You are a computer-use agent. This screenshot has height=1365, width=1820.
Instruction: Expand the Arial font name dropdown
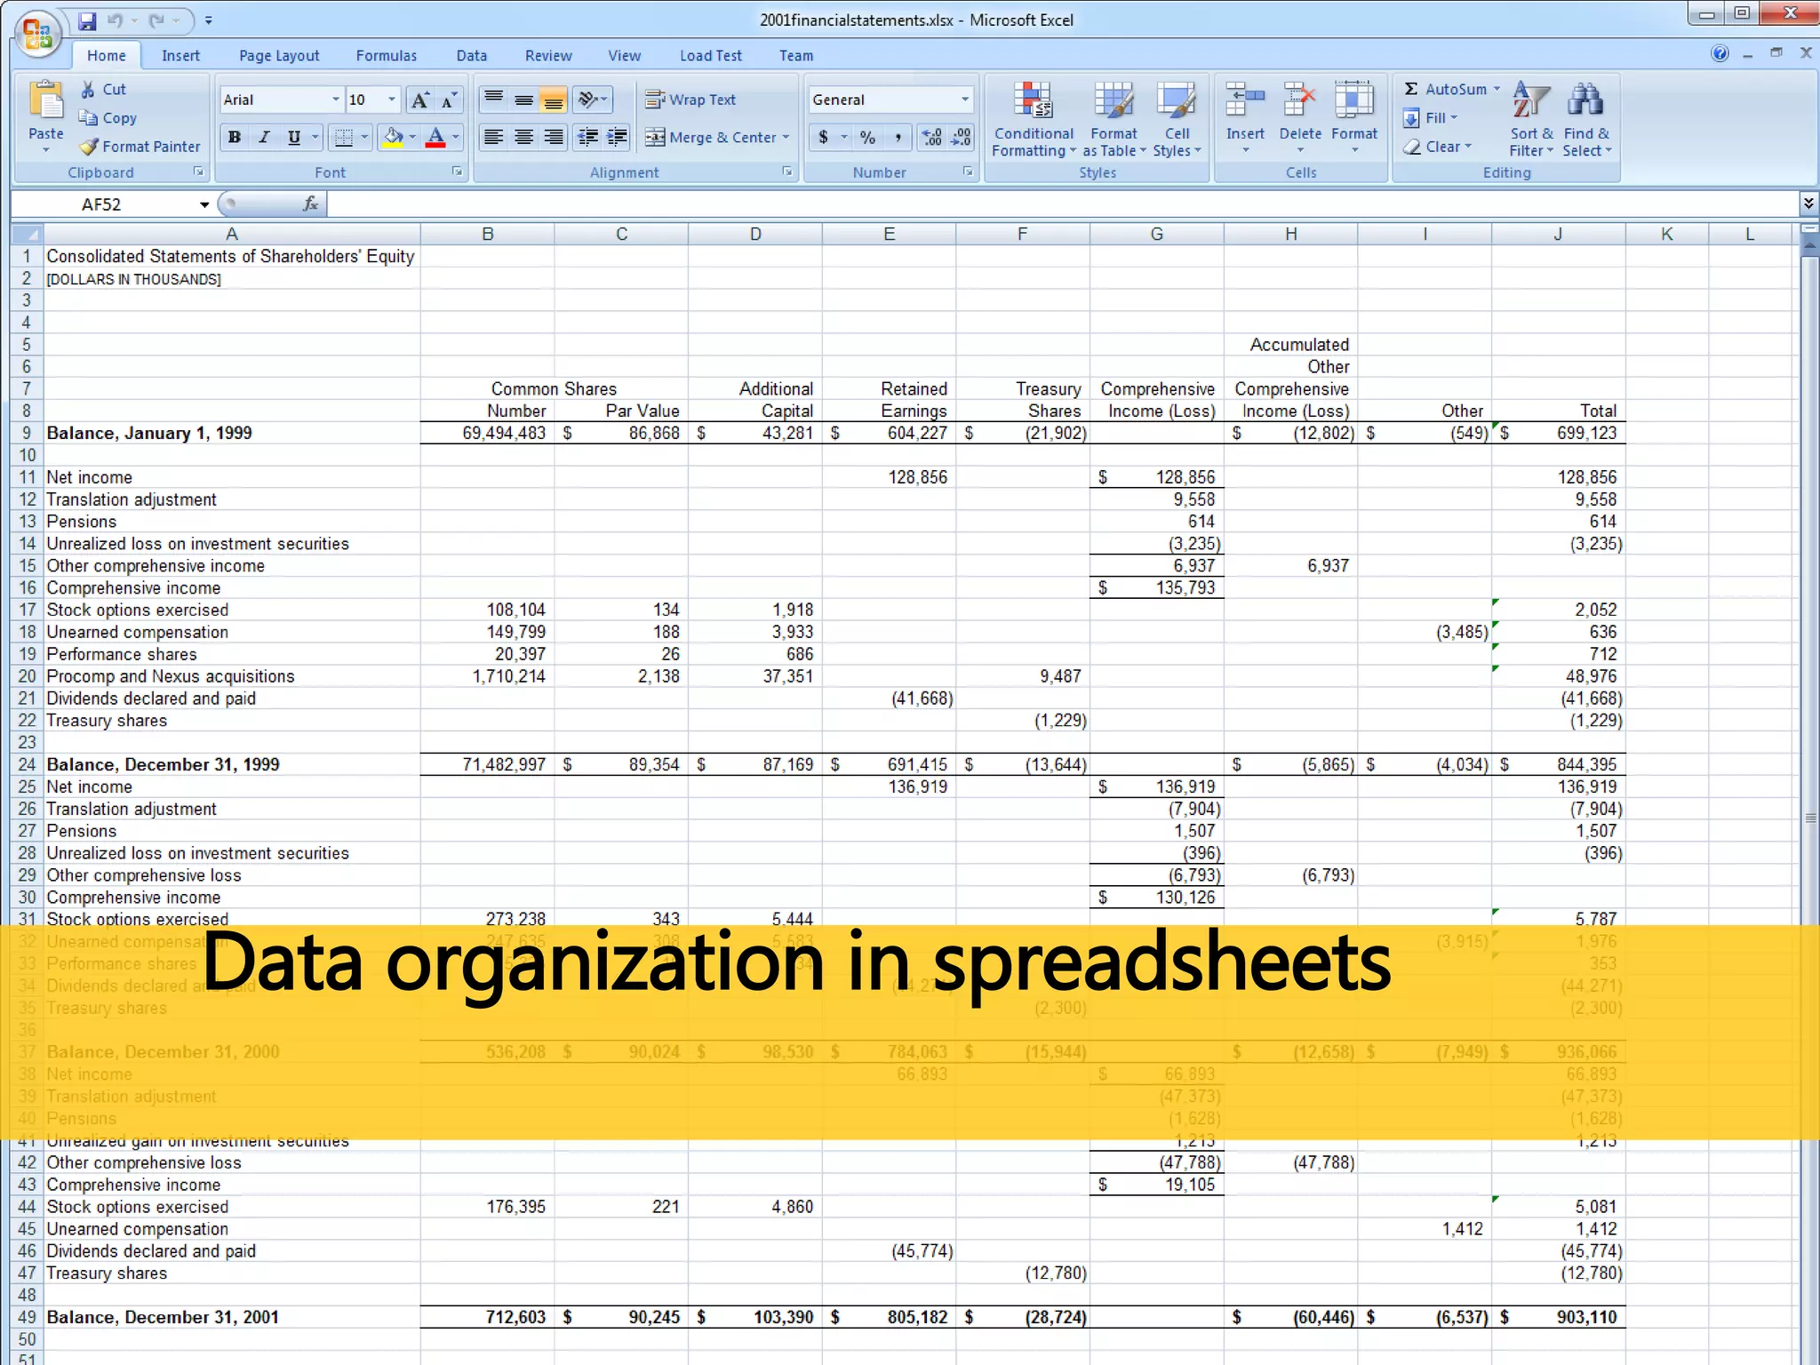pos(335,100)
